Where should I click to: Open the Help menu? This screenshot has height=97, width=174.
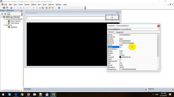(x=65, y=5)
